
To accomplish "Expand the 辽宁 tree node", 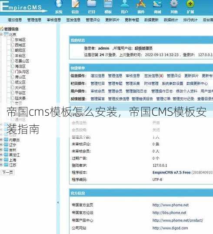I will point(1,145).
